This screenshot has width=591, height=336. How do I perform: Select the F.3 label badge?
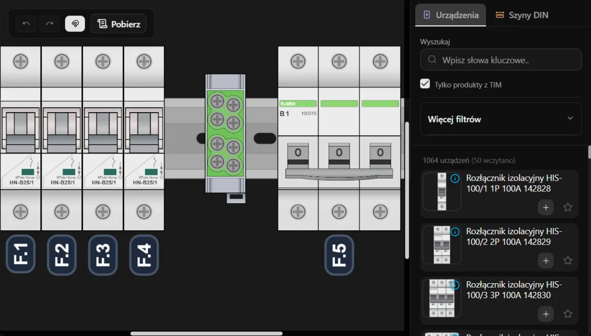coord(103,255)
